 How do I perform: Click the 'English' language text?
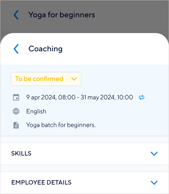(x=36, y=111)
